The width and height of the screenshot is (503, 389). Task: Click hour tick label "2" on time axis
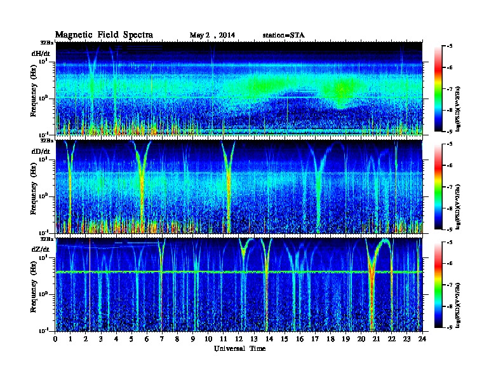tap(86, 339)
